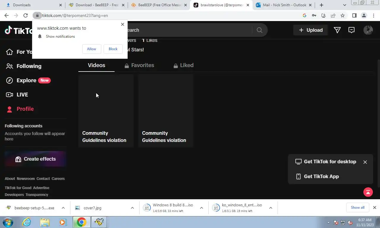
Task: Click the BeeBEEP taskbar icon
Action: (99, 222)
